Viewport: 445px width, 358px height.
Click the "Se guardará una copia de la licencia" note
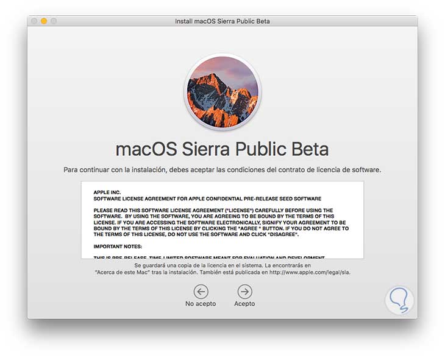[222, 265]
